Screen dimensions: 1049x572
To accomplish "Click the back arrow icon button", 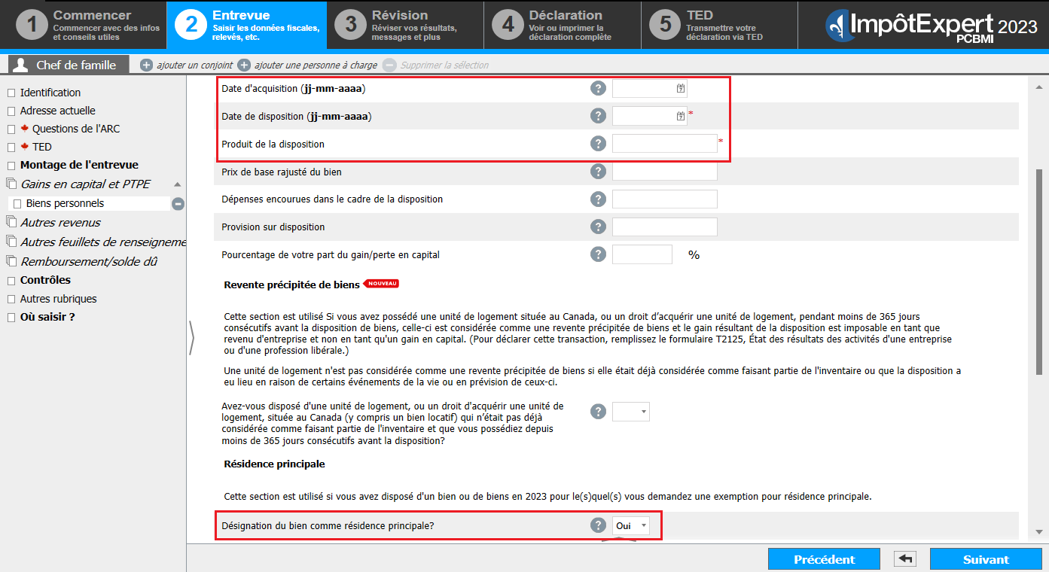I will point(904,559).
